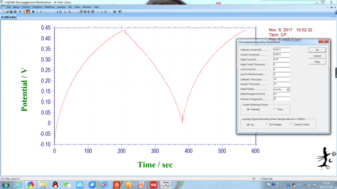Click the Copy to clipboard icon
The height and width of the screenshot is (189, 337).
[92, 12]
